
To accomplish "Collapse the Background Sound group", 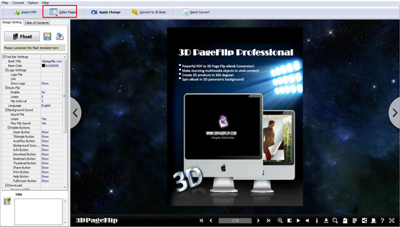I will click(x=6, y=110).
